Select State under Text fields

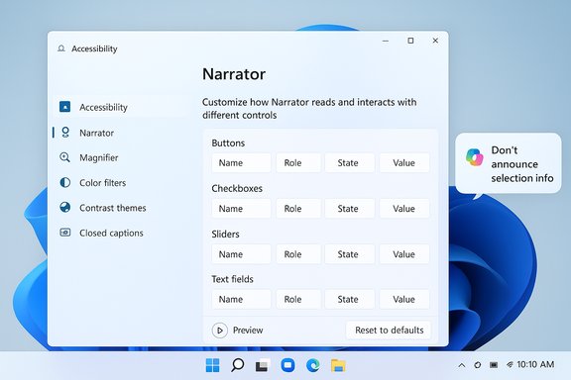point(350,299)
